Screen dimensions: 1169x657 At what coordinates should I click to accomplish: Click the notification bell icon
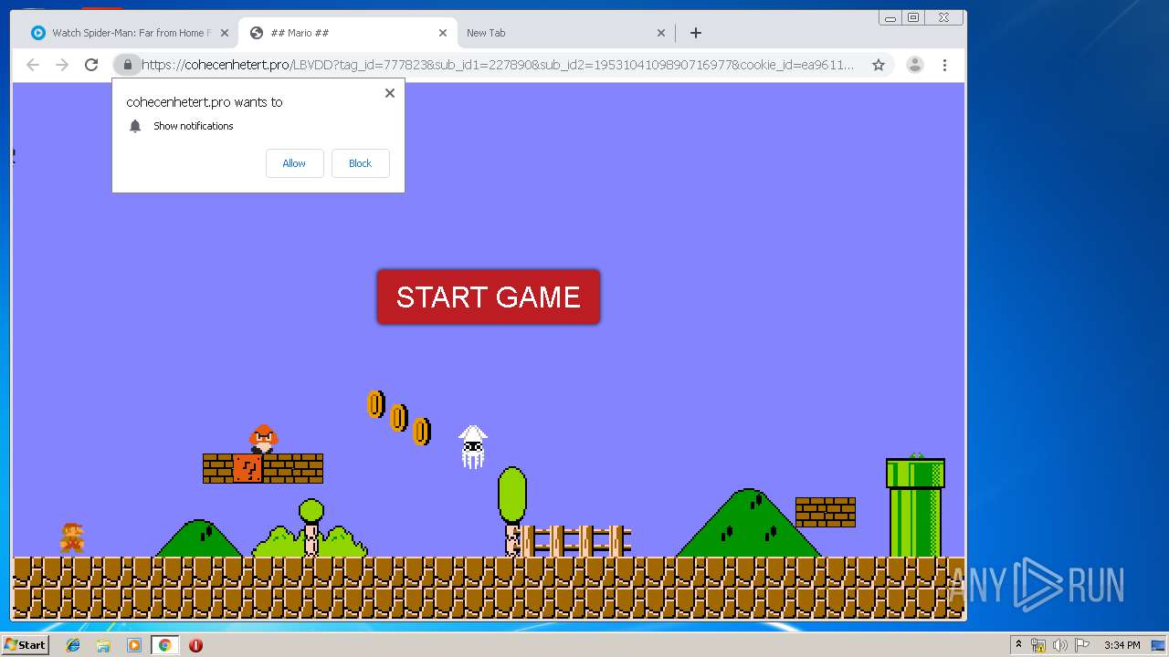point(135,126)
